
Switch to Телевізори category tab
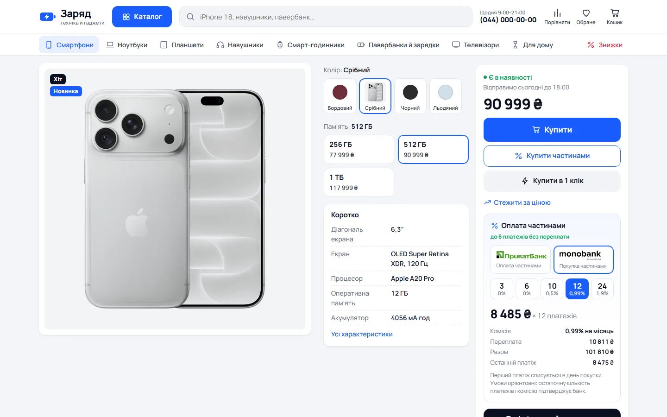(476, 45)
